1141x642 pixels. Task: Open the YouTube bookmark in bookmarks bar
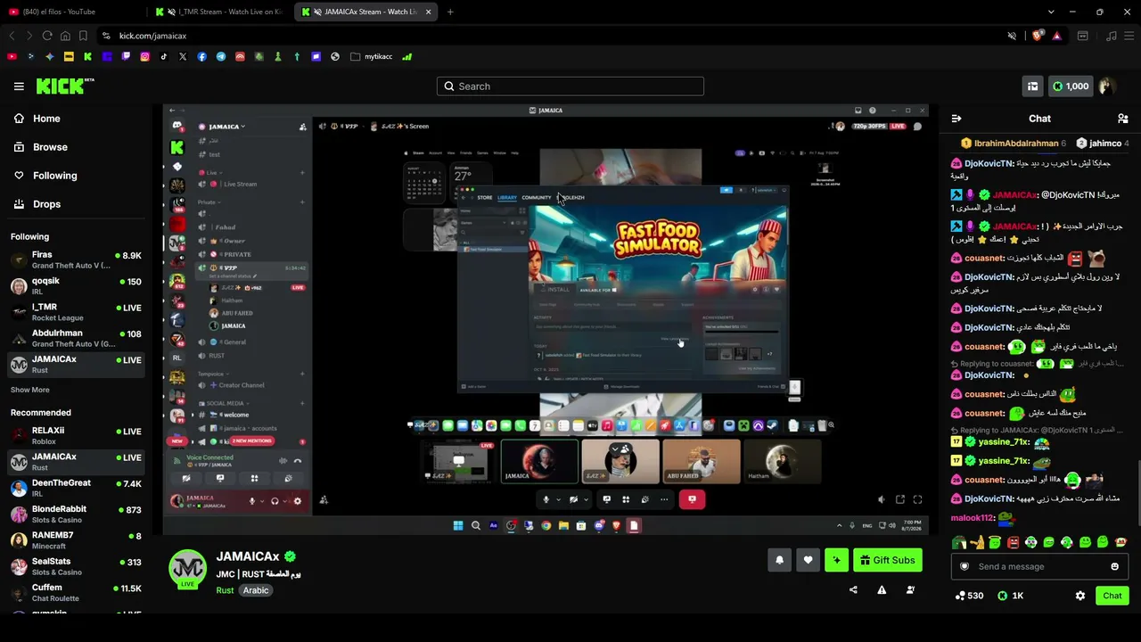tap(12, 56)
